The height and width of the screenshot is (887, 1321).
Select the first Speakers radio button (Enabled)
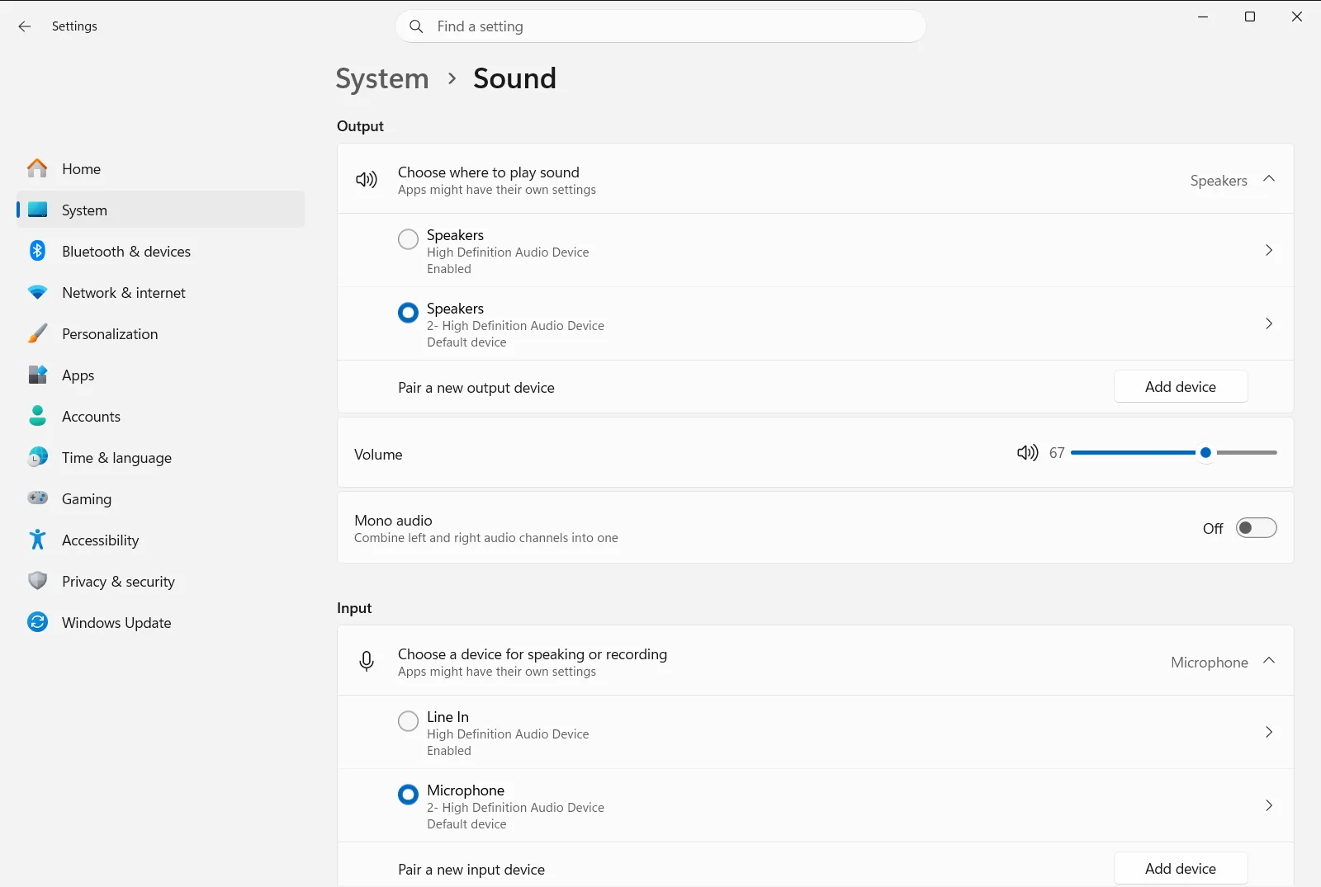click(408, 239)
